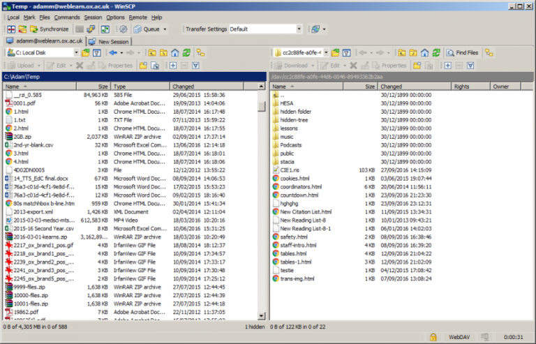The height and width of the screenshot is (344, 536).
Task: Refresh the local panel directory listing
Action: [185, 52]
